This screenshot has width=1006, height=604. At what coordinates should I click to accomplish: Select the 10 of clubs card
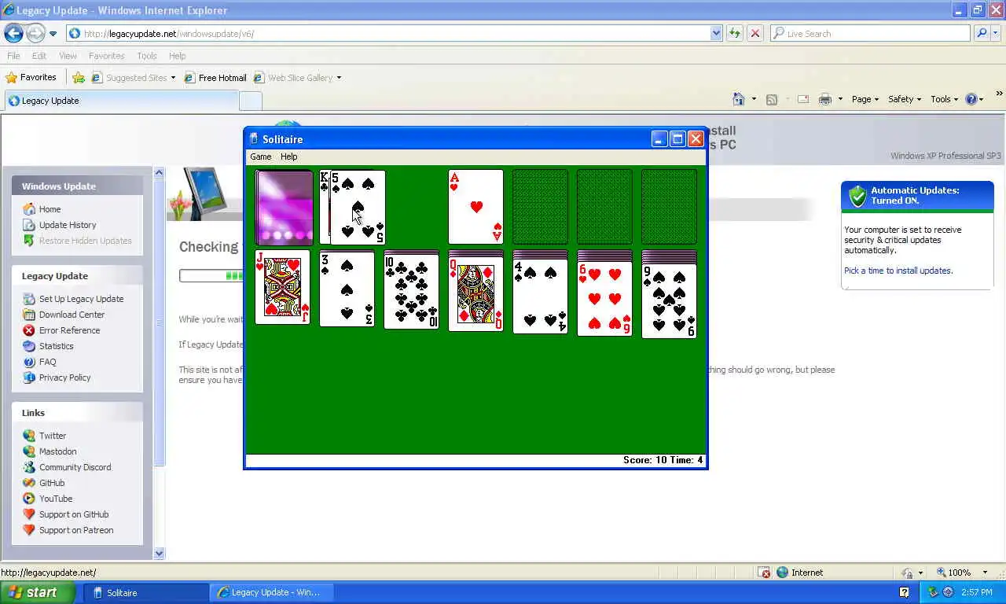[x=411, y=292]
